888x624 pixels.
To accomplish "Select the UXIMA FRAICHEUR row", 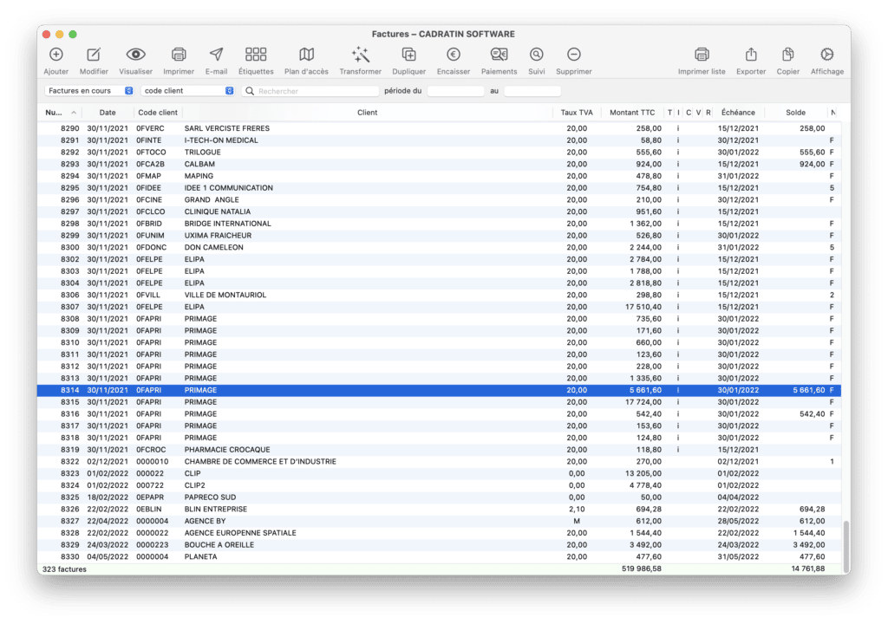I will click(x=439, y=236).
